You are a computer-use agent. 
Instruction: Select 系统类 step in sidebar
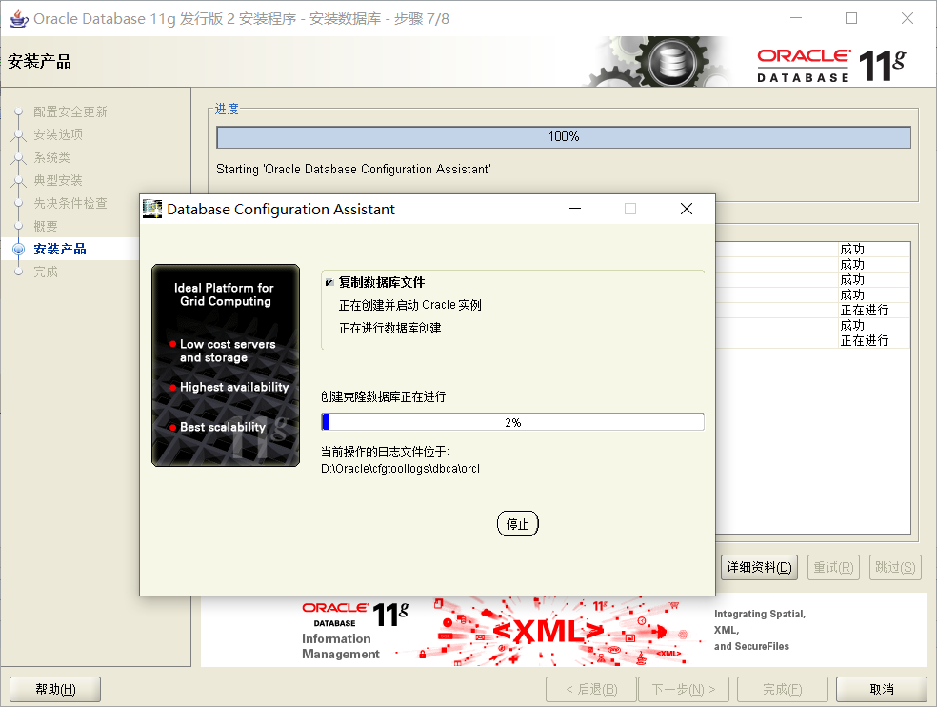tap(52, 157)
